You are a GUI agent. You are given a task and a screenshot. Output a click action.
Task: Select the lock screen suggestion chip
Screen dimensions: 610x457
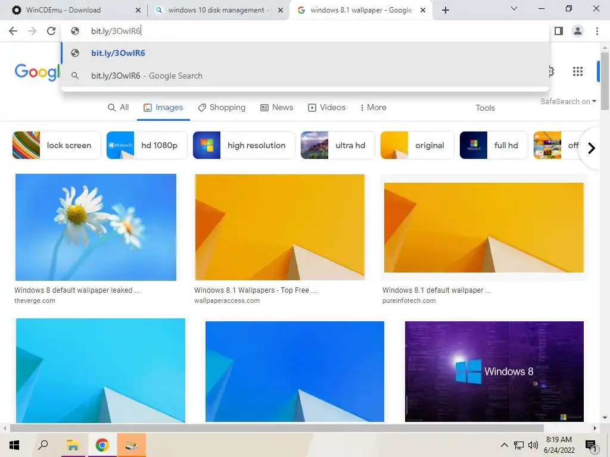point(57,145)
